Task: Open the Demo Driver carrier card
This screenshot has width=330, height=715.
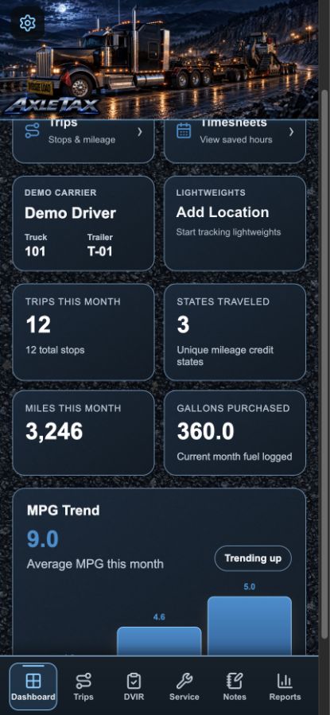Action: (83, 223)
